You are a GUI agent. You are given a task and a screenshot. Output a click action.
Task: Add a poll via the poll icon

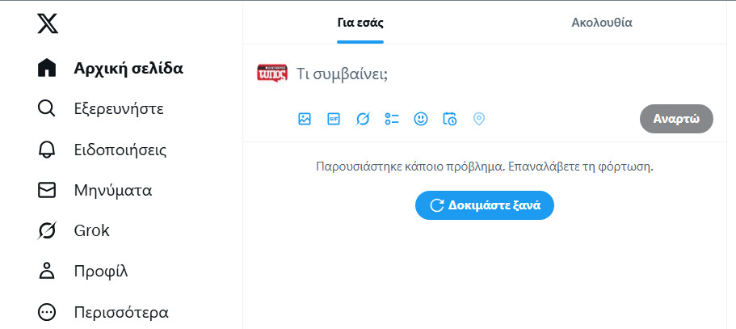tap(392, 119)
